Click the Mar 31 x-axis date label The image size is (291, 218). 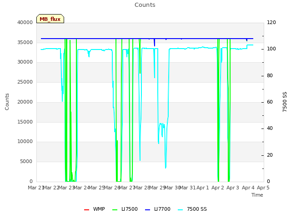(x=188, y=188)
